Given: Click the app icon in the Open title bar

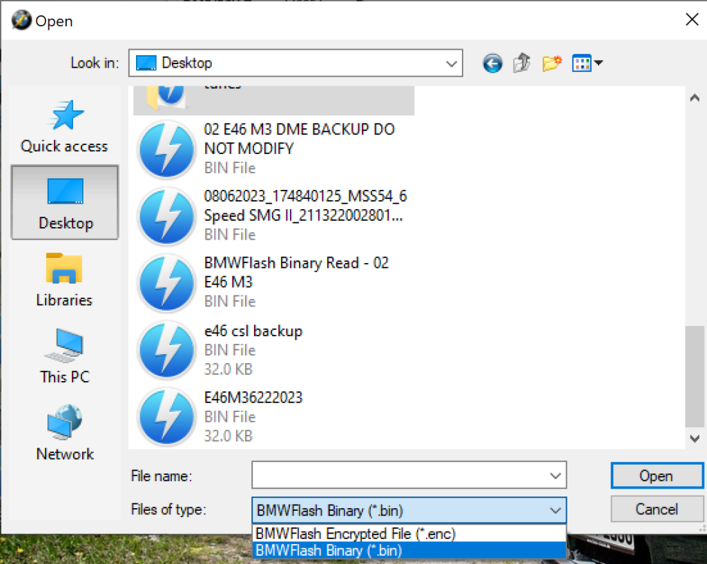Looking at the screenshot, I should point(21,20).
